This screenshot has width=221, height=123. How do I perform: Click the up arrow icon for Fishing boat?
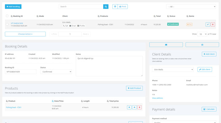point(129,107)
